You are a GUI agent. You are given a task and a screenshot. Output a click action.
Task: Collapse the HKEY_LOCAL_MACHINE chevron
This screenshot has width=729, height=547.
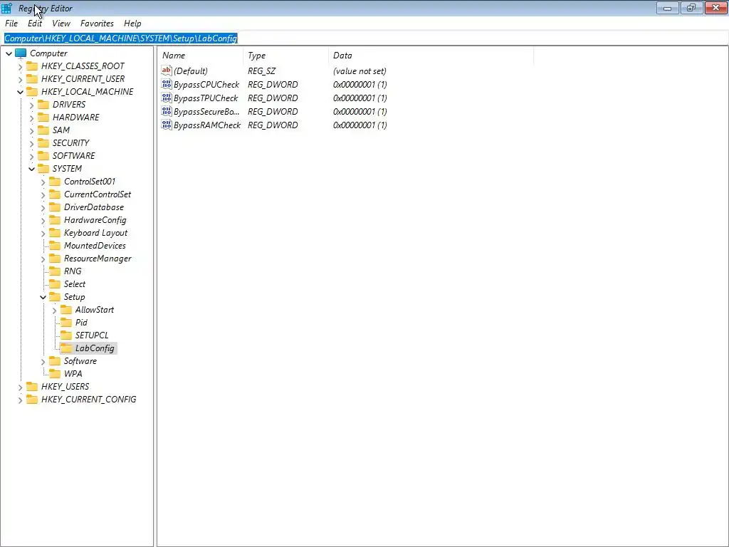20,92
